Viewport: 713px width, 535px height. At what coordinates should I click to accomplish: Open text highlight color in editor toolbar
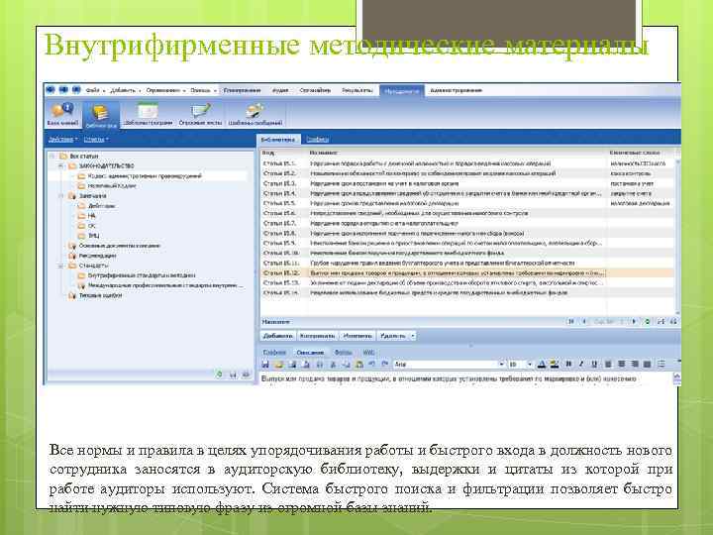point(555,365)
